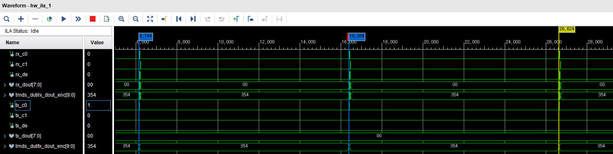Run trigger with the play icon

click(x=64, y=19)
